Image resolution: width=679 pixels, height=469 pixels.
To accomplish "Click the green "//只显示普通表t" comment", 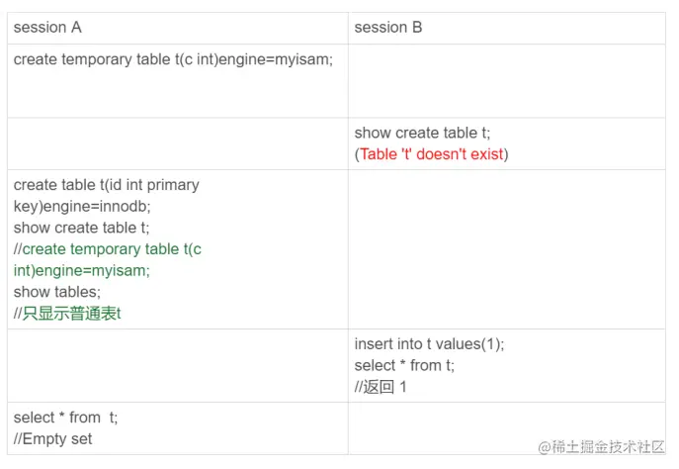I will (x=67, y=314).
